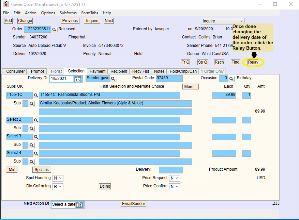The height and width of the screenshot is (220, 299).
Task: Click the Change button
Action: pyautogui.click(x=25, y=21)
